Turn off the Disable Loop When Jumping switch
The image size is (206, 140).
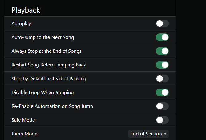162,93
